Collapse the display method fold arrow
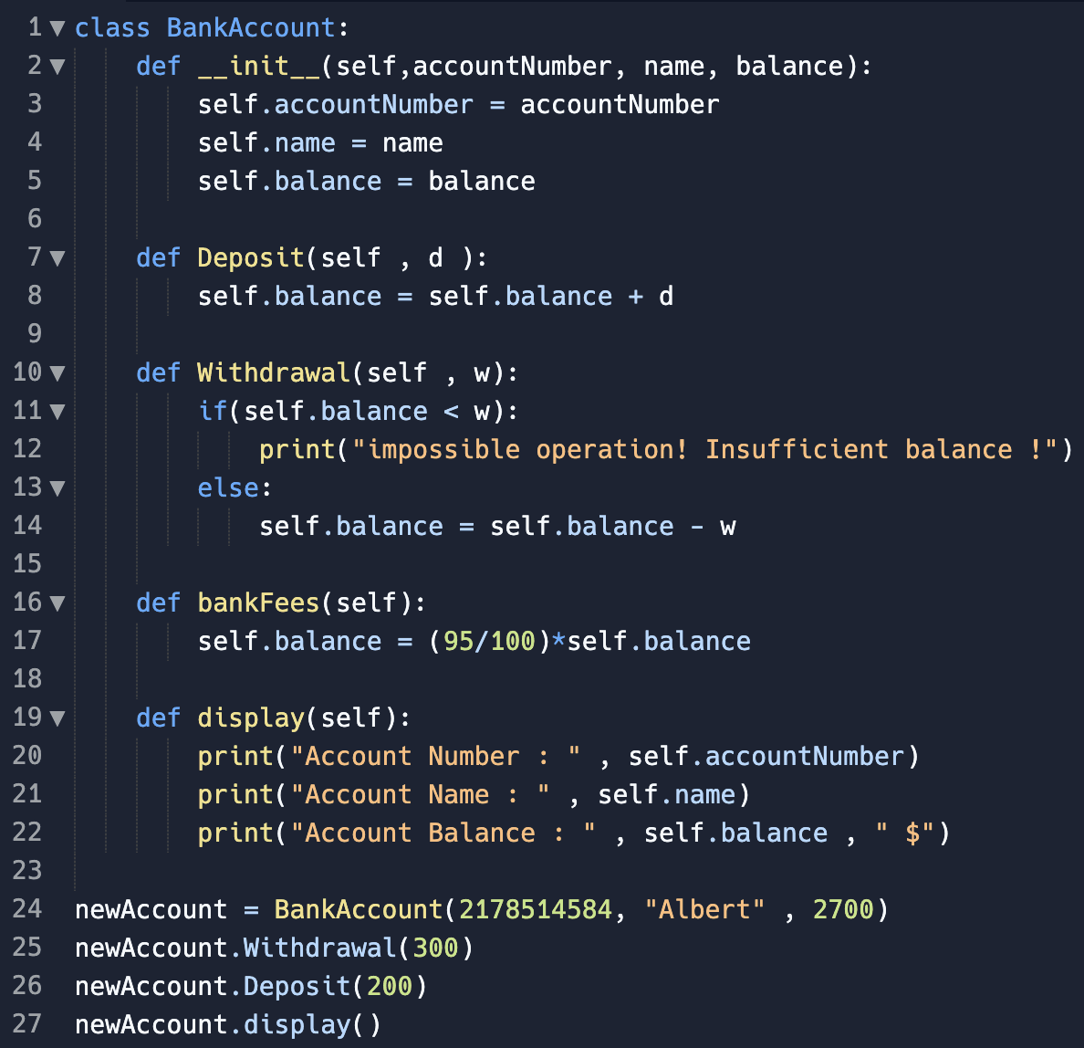This screenshot has width=1084, height=1048. tap(57, 718)
